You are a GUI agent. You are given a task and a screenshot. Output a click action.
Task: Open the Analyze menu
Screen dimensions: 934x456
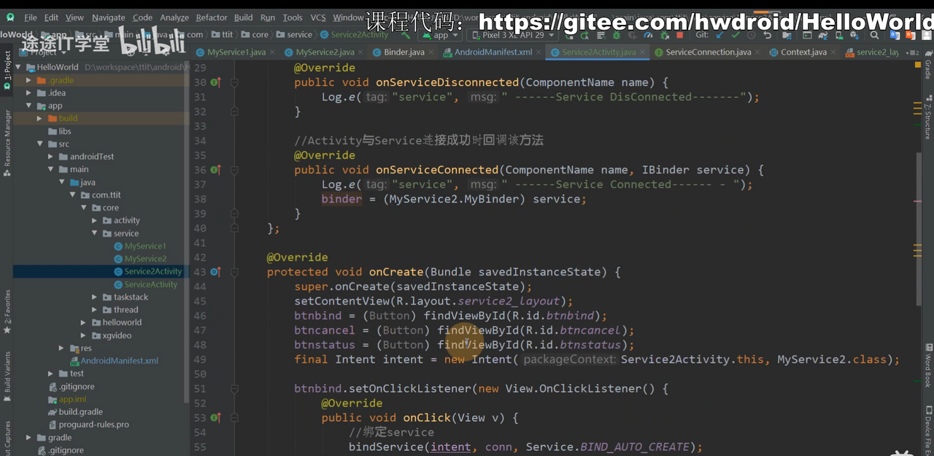pos(174,17)
